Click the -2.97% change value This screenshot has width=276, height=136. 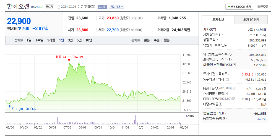tap(40, 29)
